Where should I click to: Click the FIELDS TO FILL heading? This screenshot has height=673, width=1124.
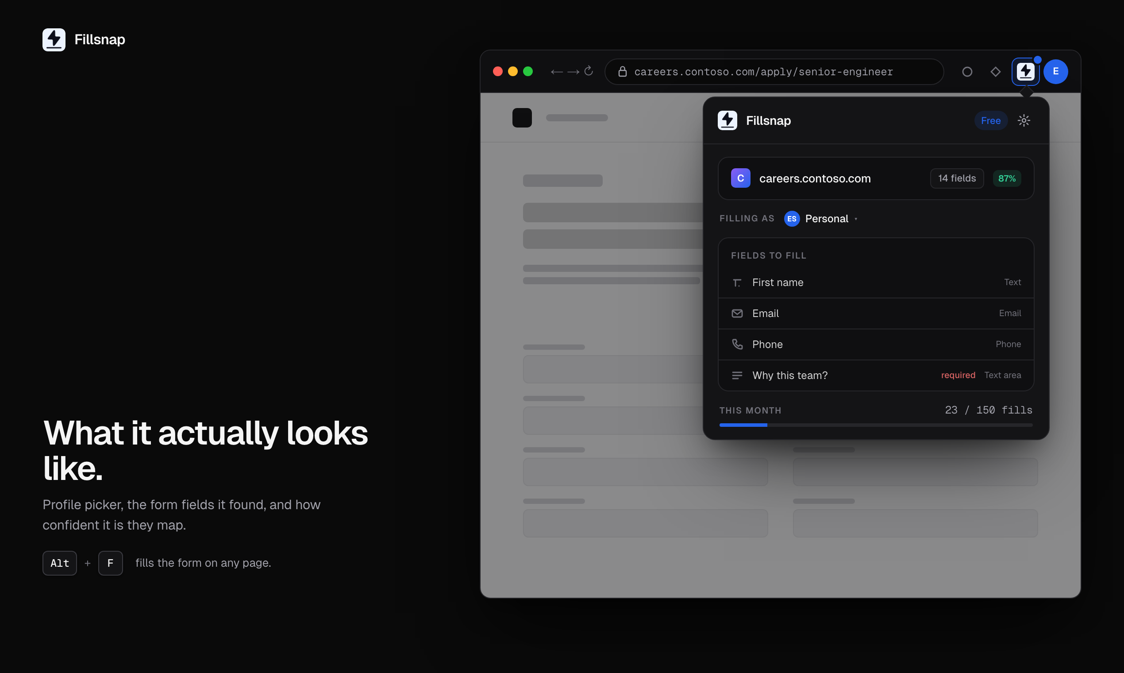click(x=769, y=256)
